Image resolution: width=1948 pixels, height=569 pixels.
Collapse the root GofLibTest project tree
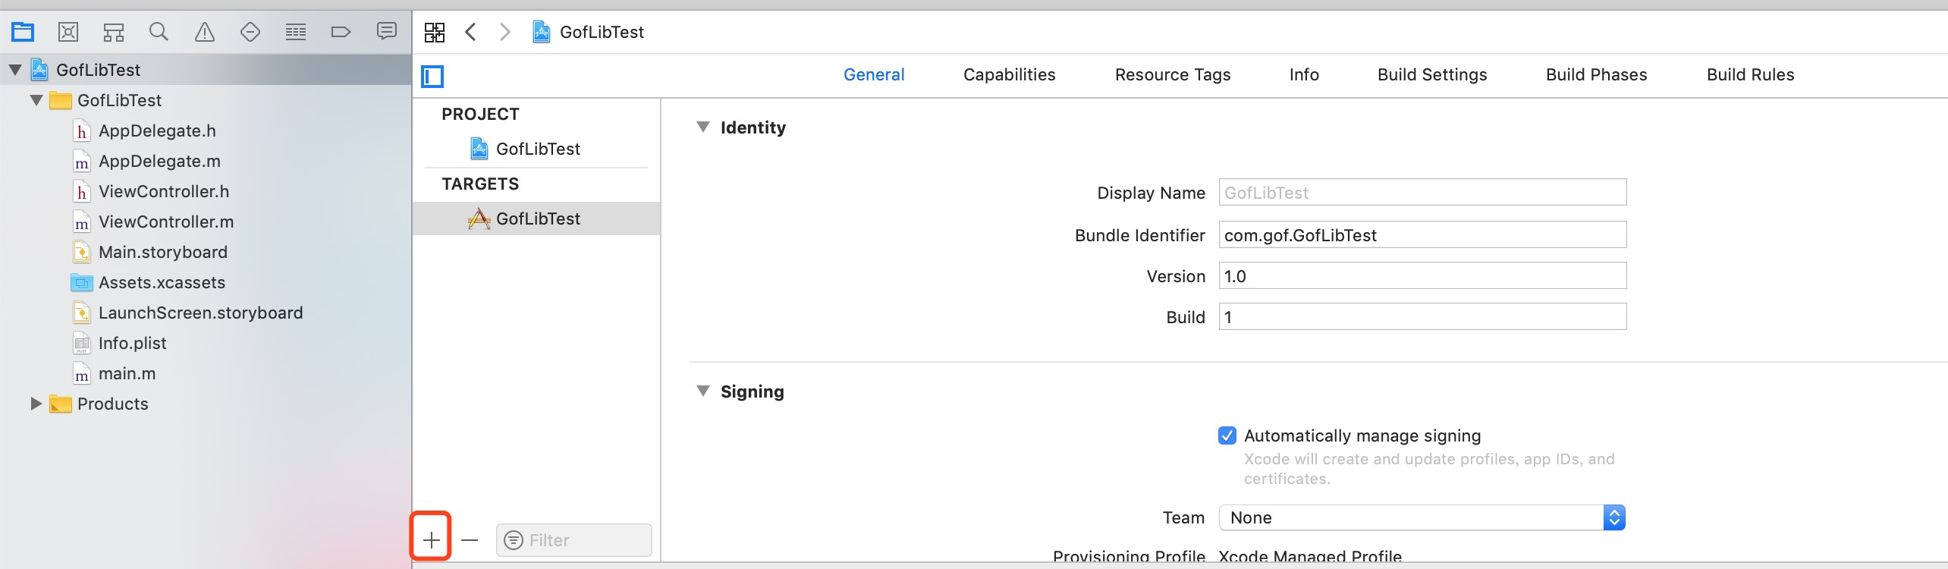[15, 70]
